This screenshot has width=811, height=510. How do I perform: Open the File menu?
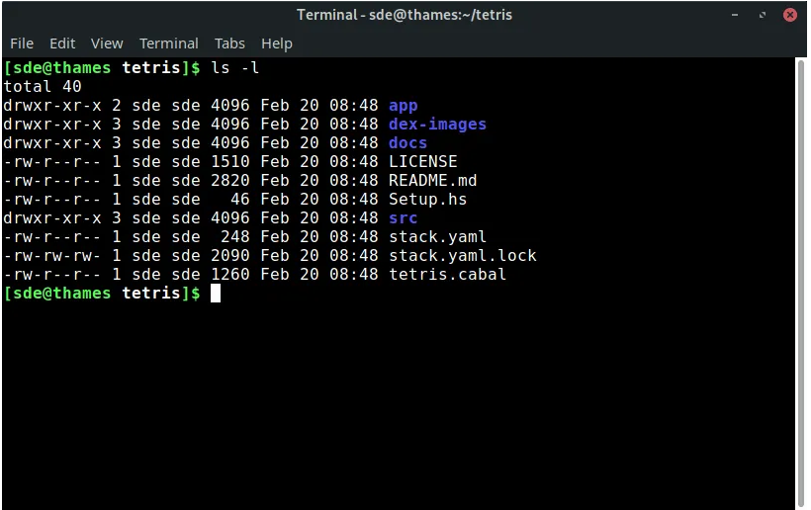pyautogui.click(x=22, y=43)
